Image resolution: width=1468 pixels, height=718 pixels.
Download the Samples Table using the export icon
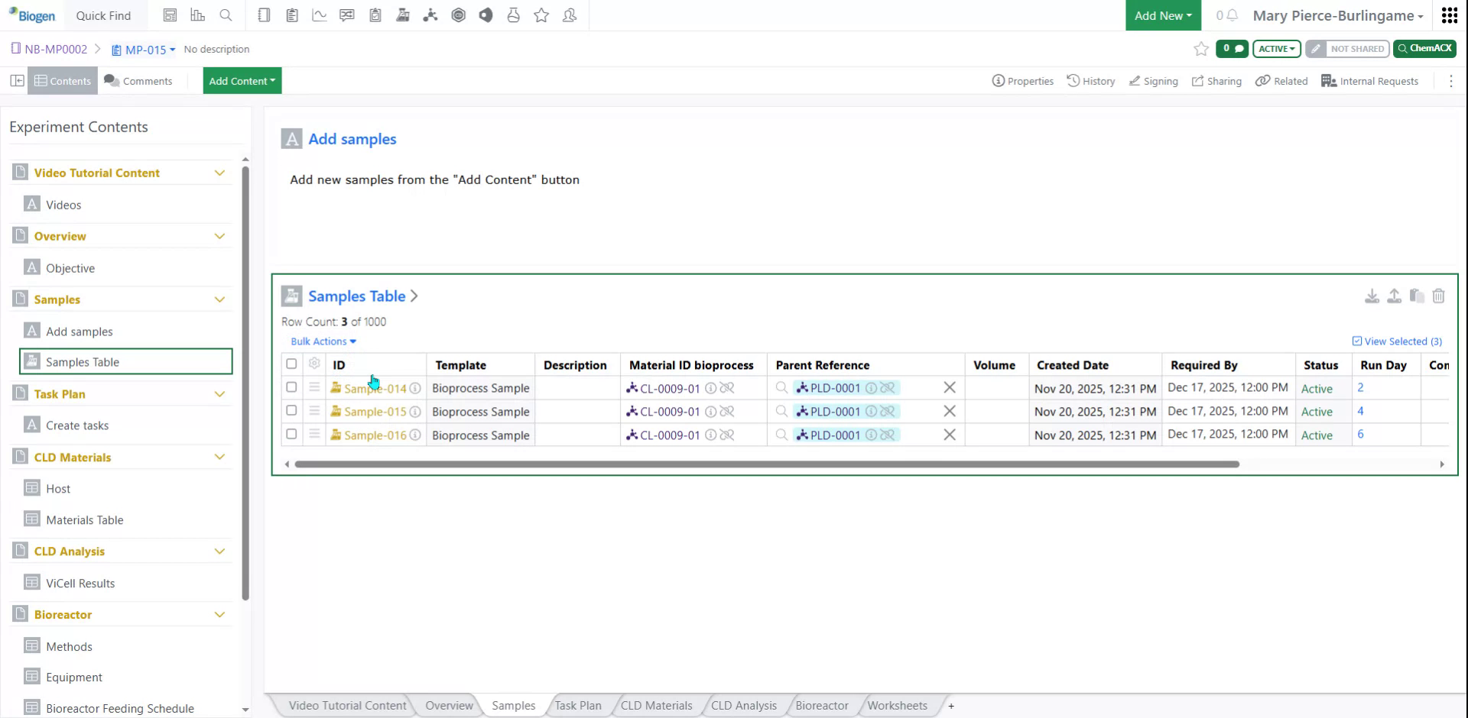point(1372,296)
